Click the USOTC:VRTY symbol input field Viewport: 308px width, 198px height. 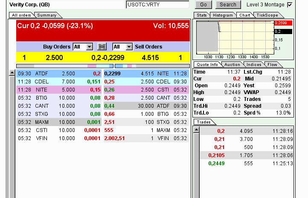[157, 5]
